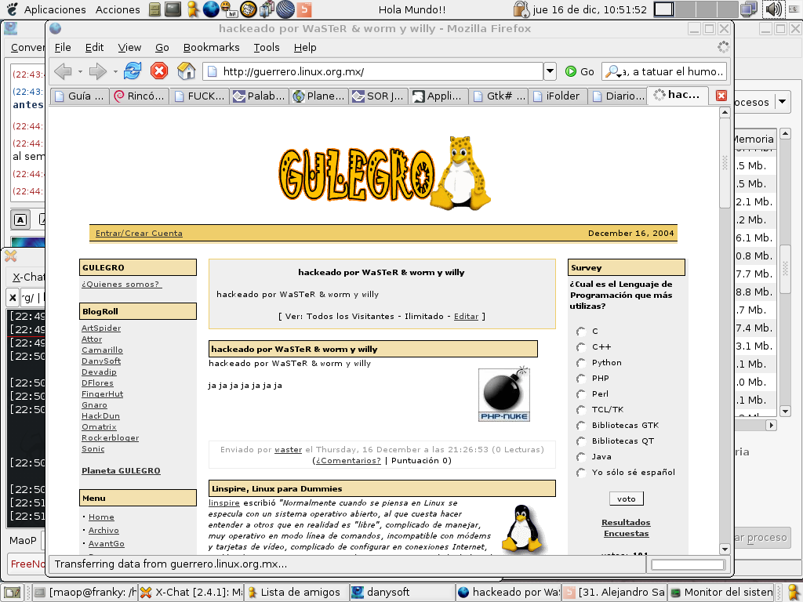The height and width of the screenshot is (602, 803).
Task: Switch to the 'Guía ...' tab
Action: pyautogui.click(x=79, y=96)
